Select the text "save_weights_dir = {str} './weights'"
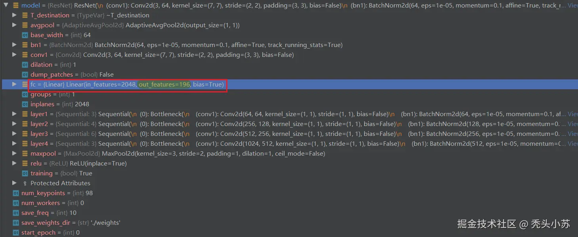Image resolution: width=578 pixels, height=237 pixels. (x=71, y=223)
